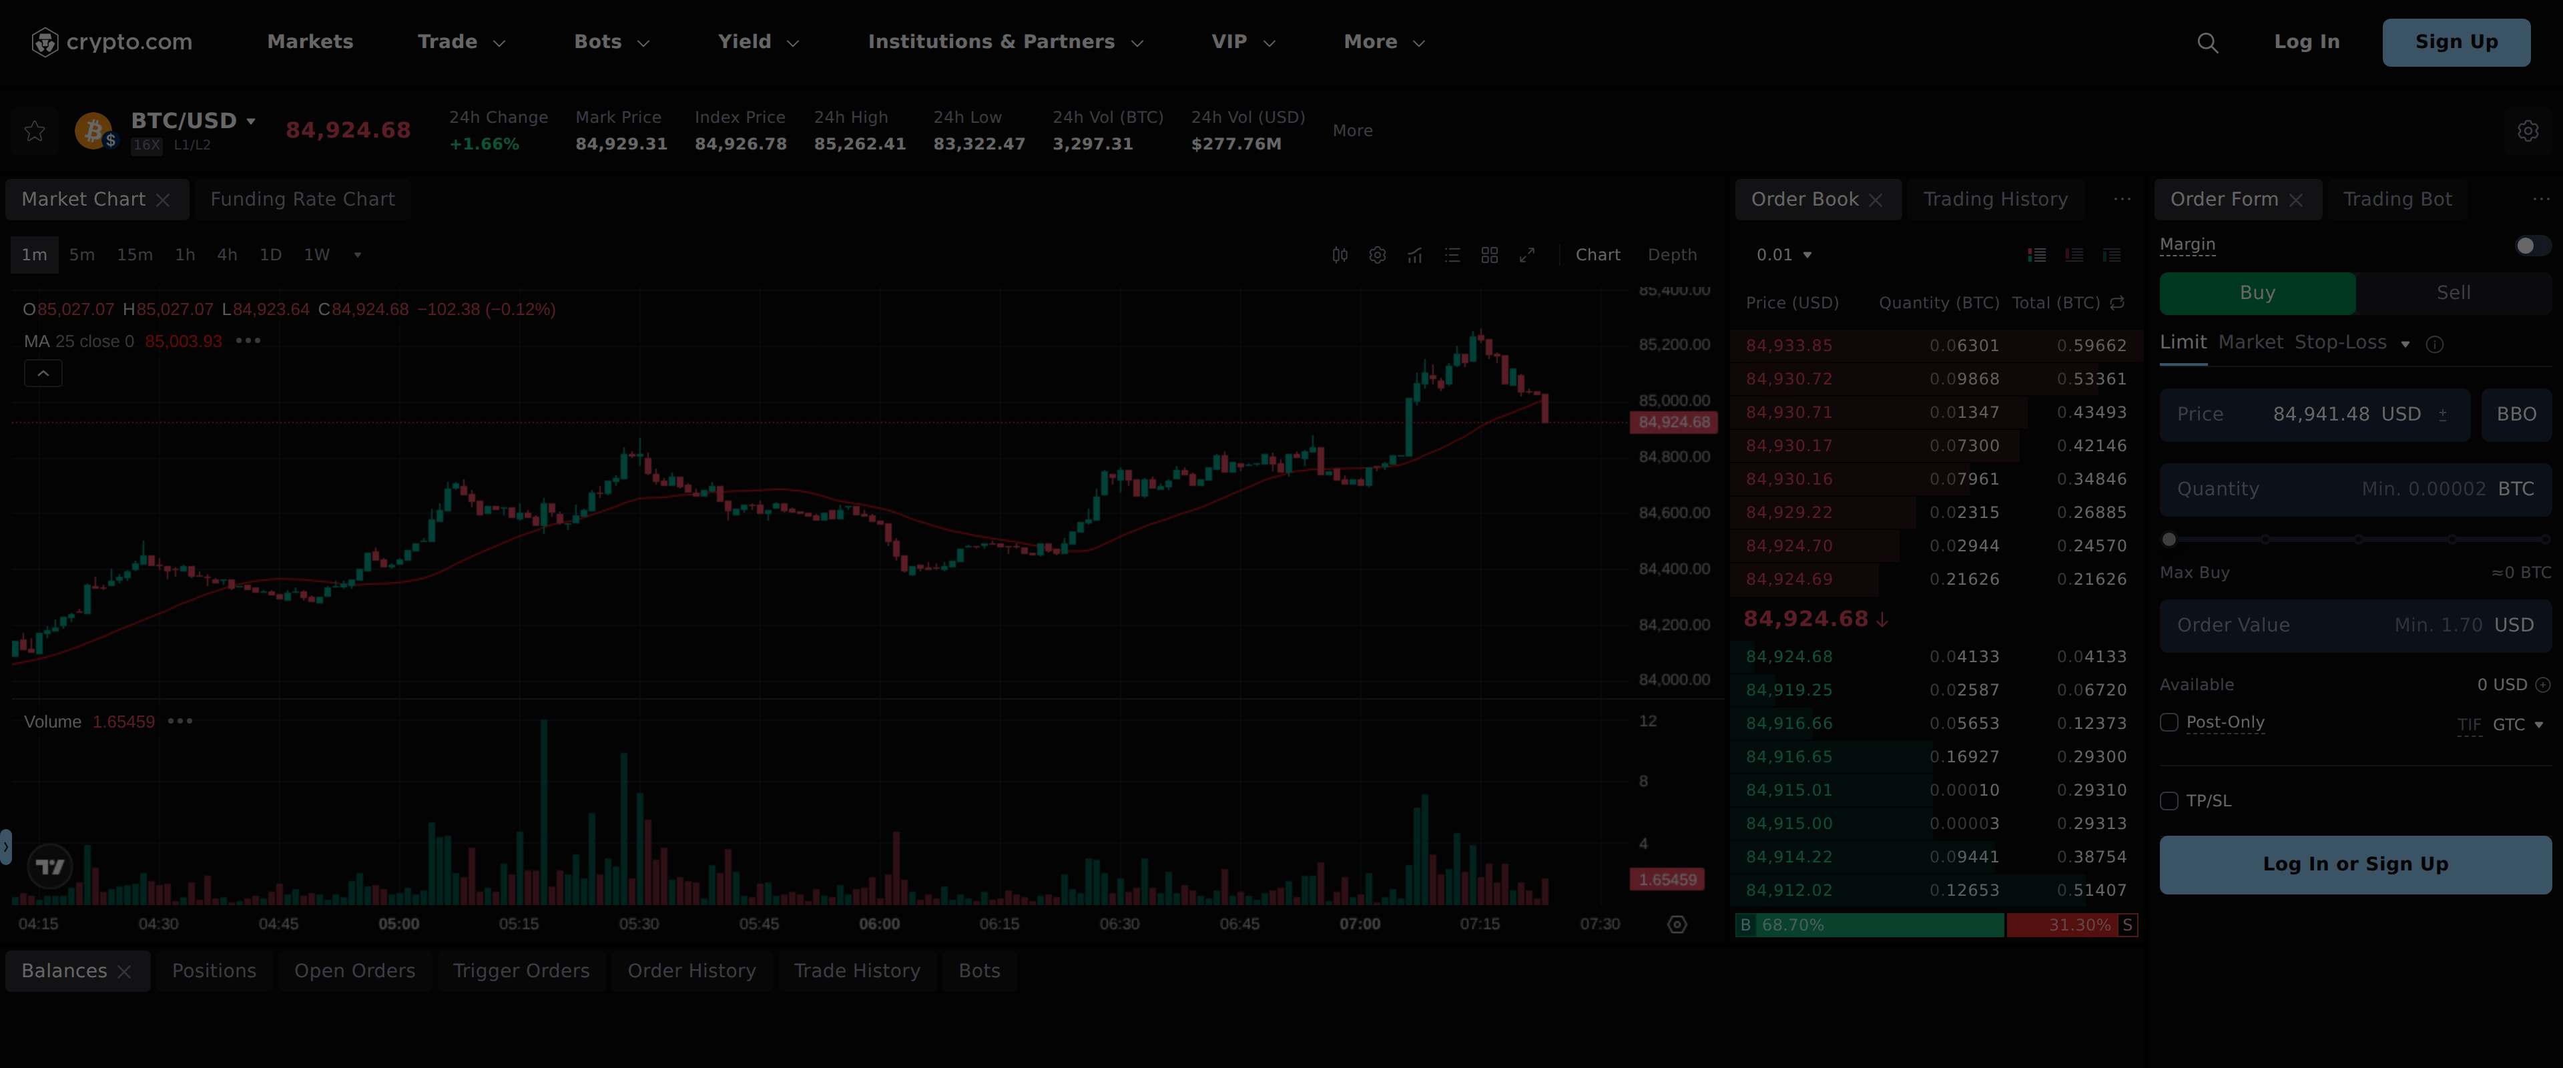Expand the VIP menu

tap(1243, 42)
